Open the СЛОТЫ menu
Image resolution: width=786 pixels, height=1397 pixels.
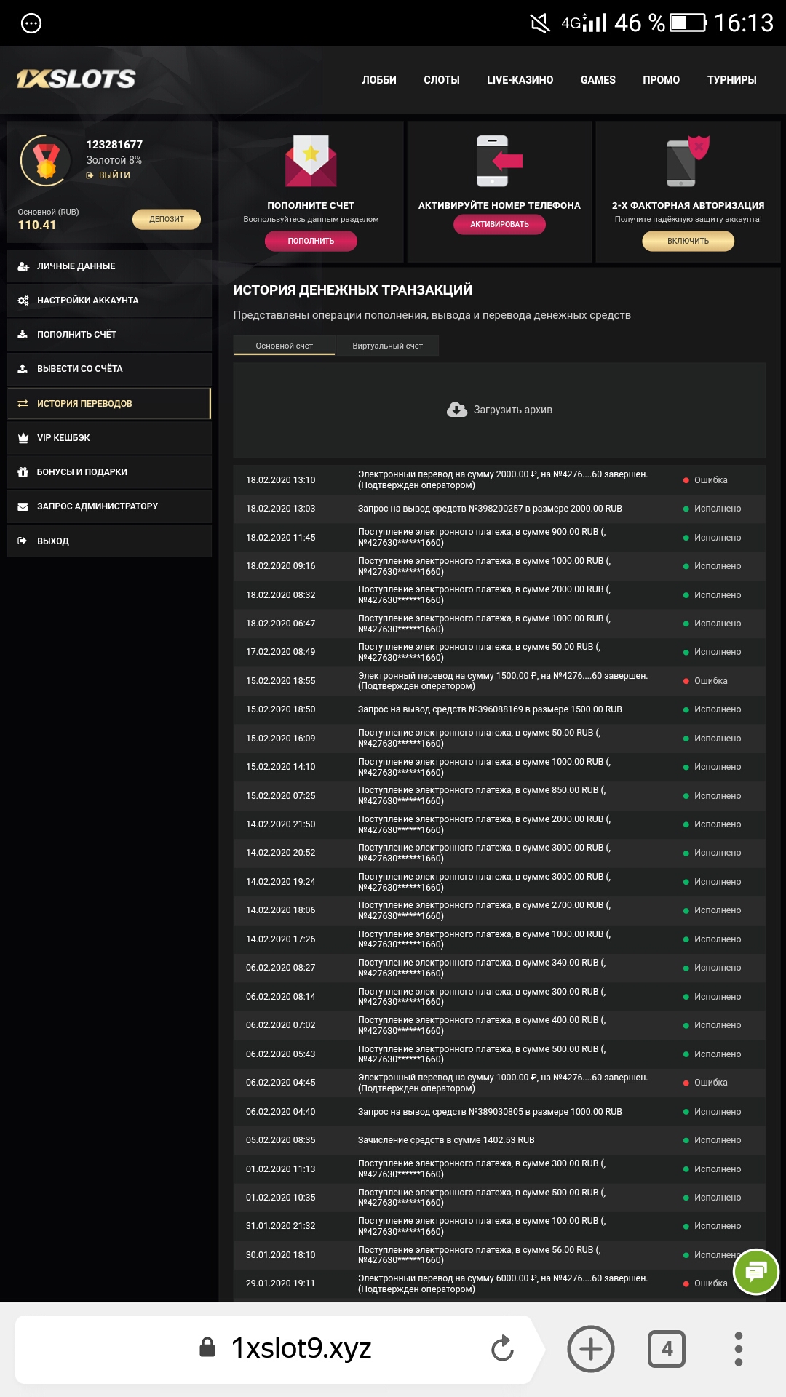click(441, 80)
